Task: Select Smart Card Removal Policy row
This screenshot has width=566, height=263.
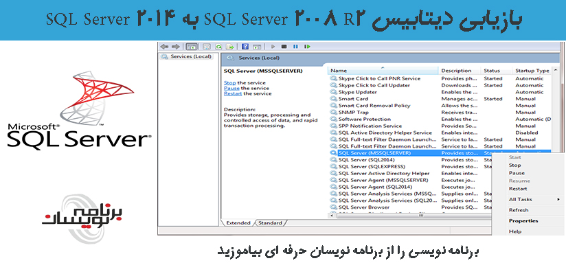Action: 374,106
